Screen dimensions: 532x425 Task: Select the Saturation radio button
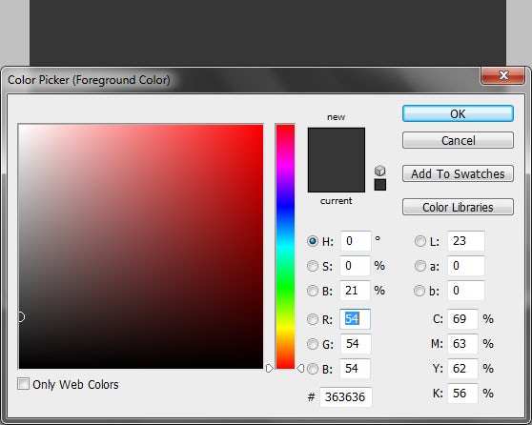(x=312, y=266)
